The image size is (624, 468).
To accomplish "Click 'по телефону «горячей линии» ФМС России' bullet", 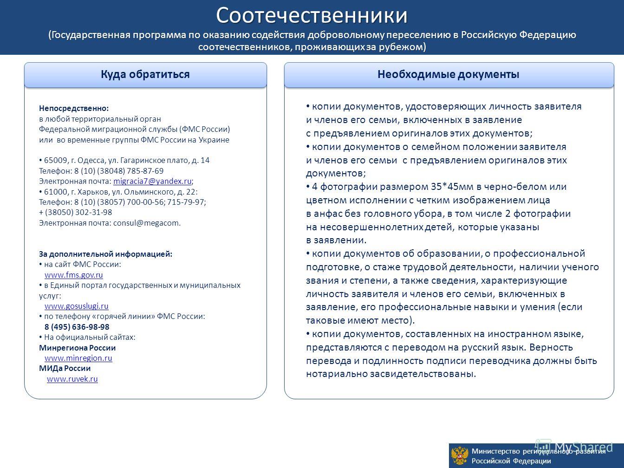I will 122,316.
